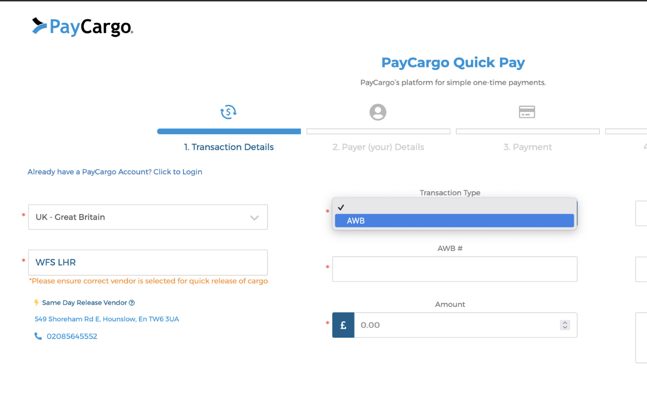
Task: Go to 3. Payment step
Action: (528, 147)
